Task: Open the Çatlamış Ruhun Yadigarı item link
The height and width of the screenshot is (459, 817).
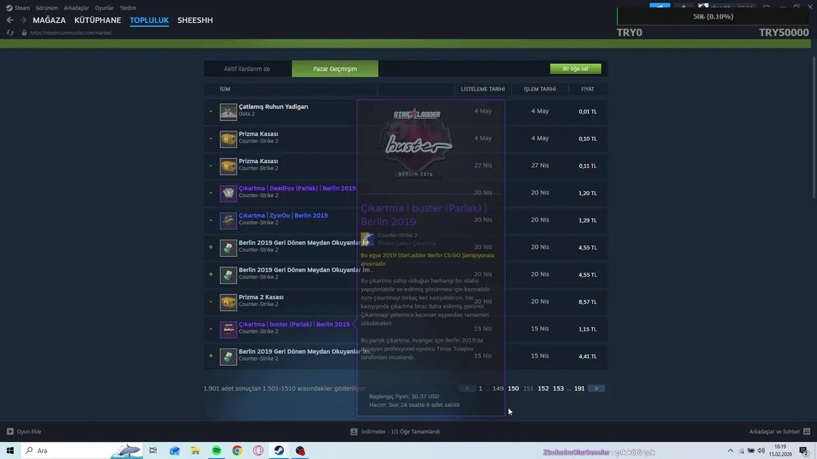Action: pyautogui.click(x=273, y=106)
